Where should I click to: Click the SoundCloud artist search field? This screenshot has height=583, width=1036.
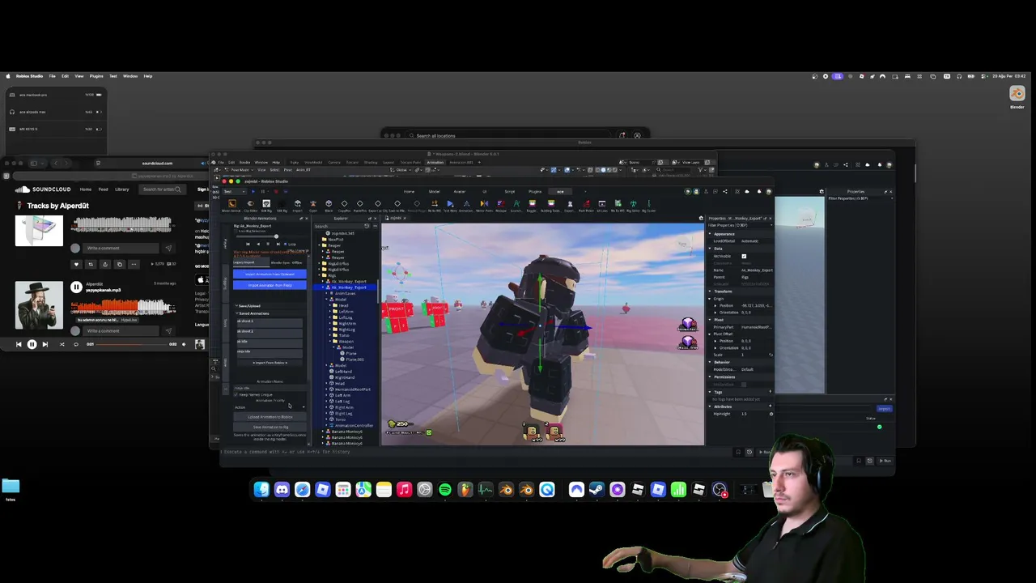tap(162, 189)
